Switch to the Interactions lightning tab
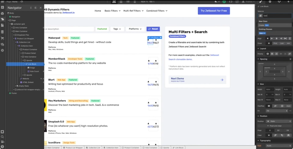 click(288, 2)
